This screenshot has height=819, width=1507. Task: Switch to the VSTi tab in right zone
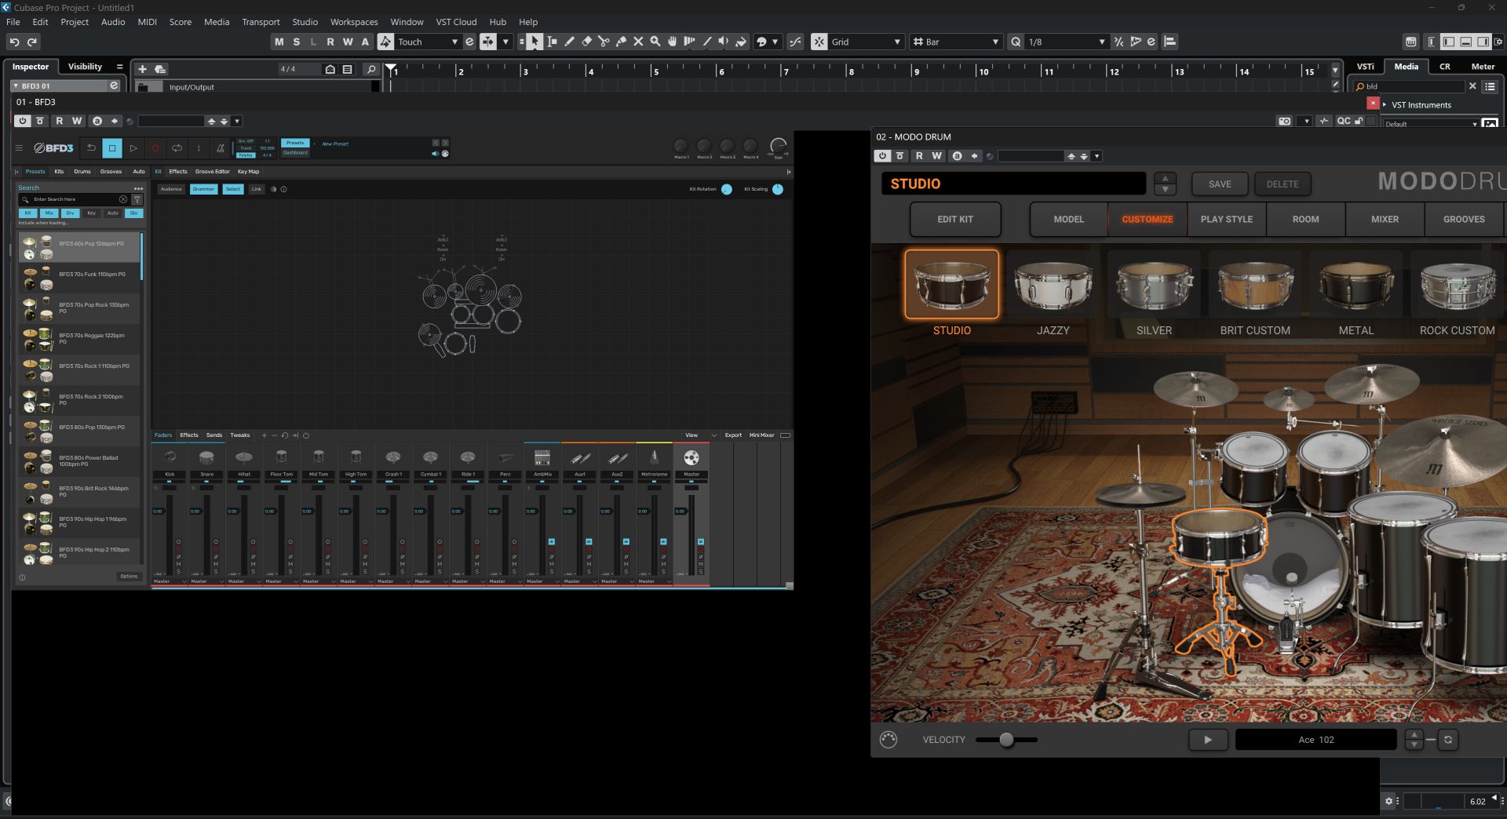1366,67
